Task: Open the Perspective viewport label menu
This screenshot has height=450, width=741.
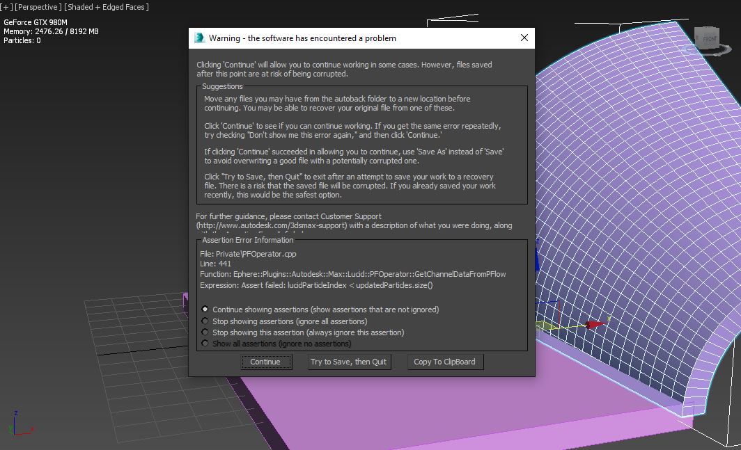Action: (37, 7)
